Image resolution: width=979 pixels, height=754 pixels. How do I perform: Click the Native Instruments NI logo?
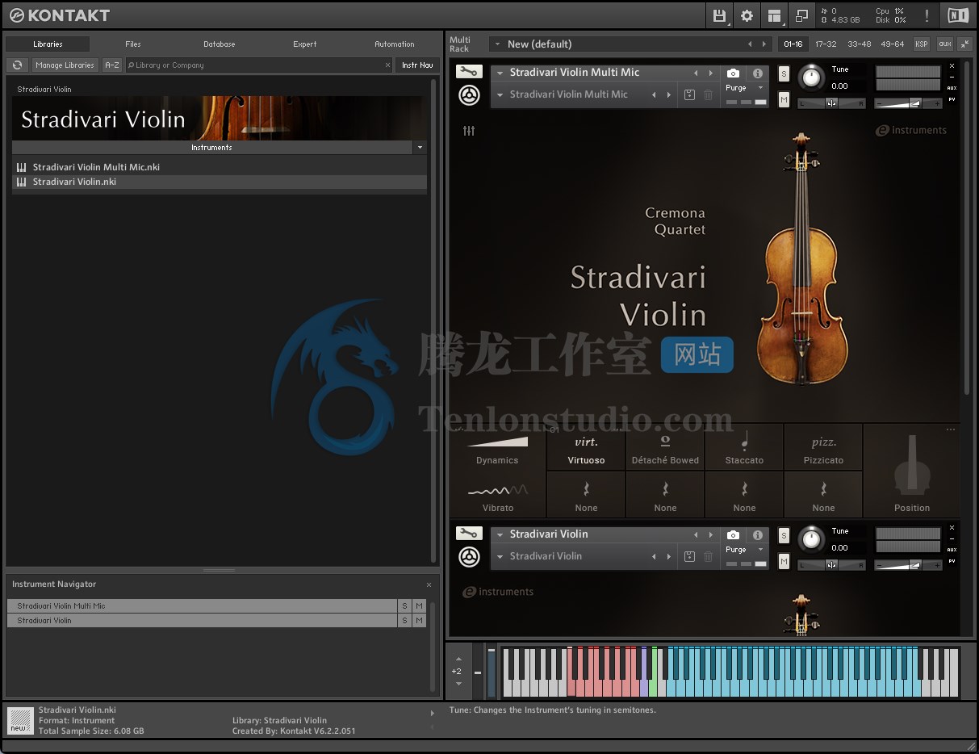(958, 15)
